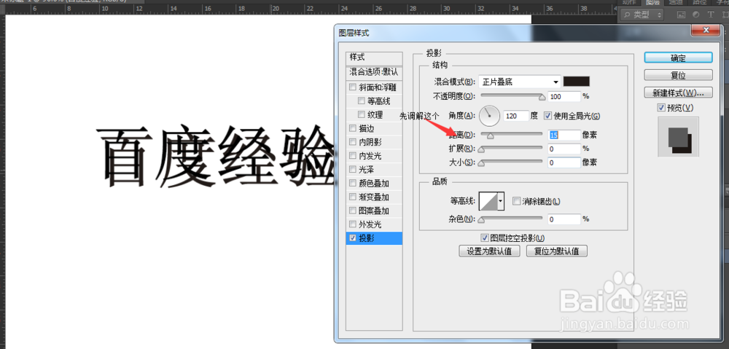The image size is (729, 349).
Task: Click the 不透明度 slider track
Action: 512,95
